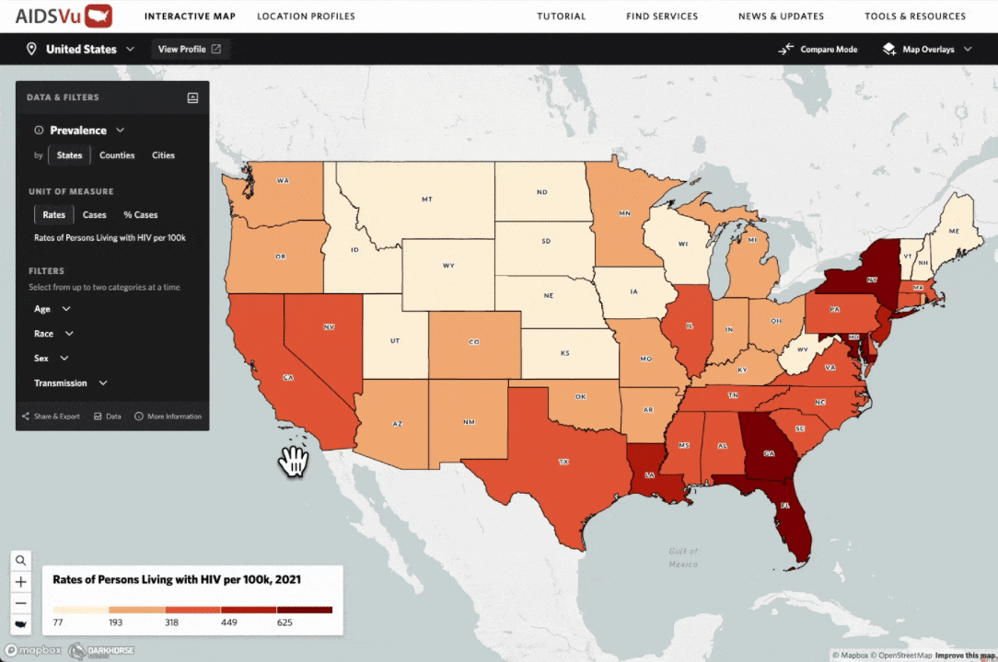The height and width of the screenshot is (662, 998).
Task: Click the 'Data & Filters' panel heading
Action: (63, 97)
